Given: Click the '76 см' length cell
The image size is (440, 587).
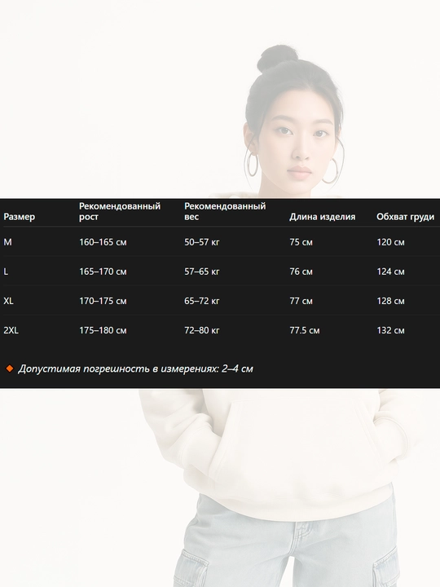Looking at the screenshot, I should point(301,271).
